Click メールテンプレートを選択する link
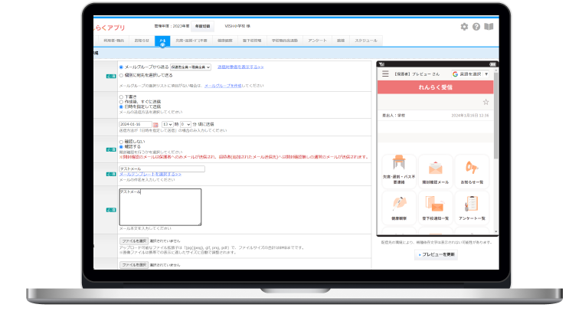The width and height of the screenshot is (582, 311). pyautogui.click(x=150, y=174)
